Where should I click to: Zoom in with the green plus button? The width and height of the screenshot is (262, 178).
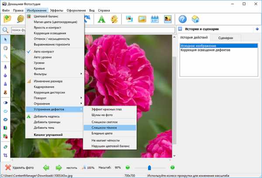(172, 168)
